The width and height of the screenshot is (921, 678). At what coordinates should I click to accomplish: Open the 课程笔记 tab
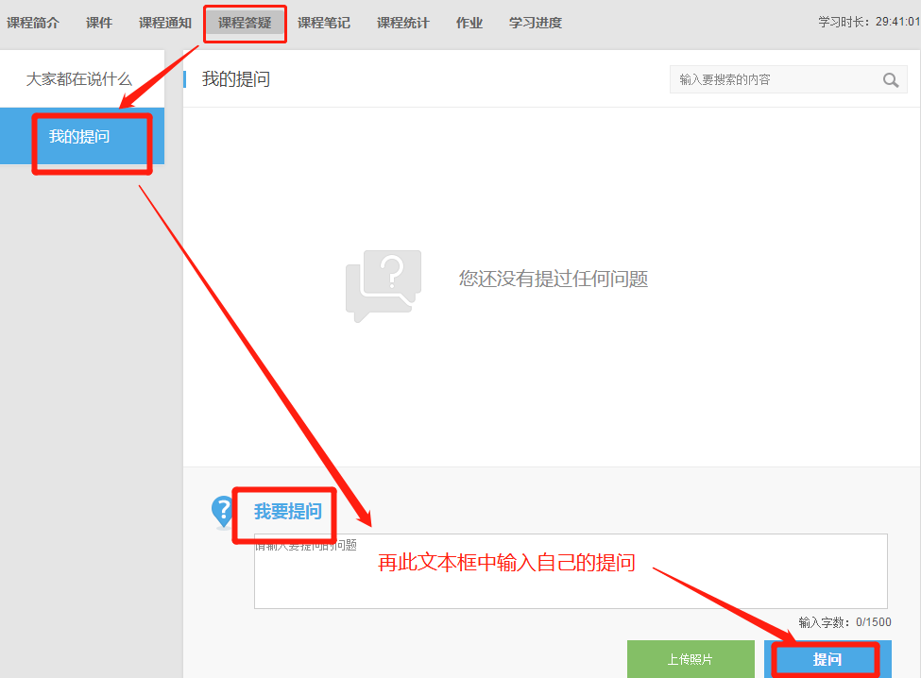click(324, 23)
